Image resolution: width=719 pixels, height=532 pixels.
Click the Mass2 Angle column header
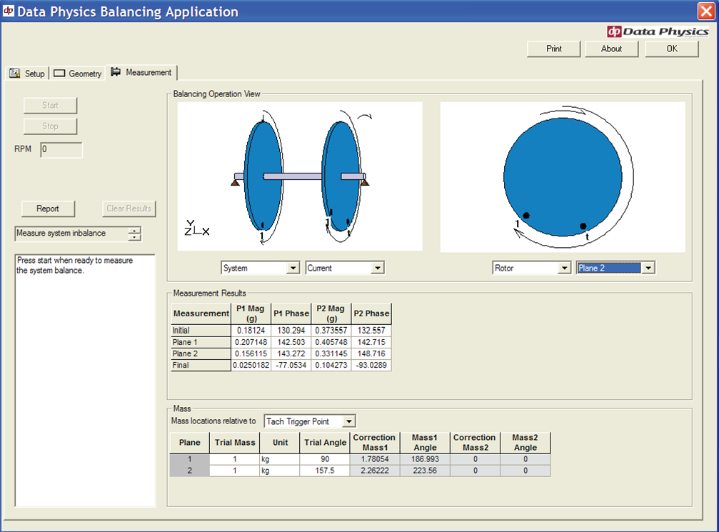526,443
